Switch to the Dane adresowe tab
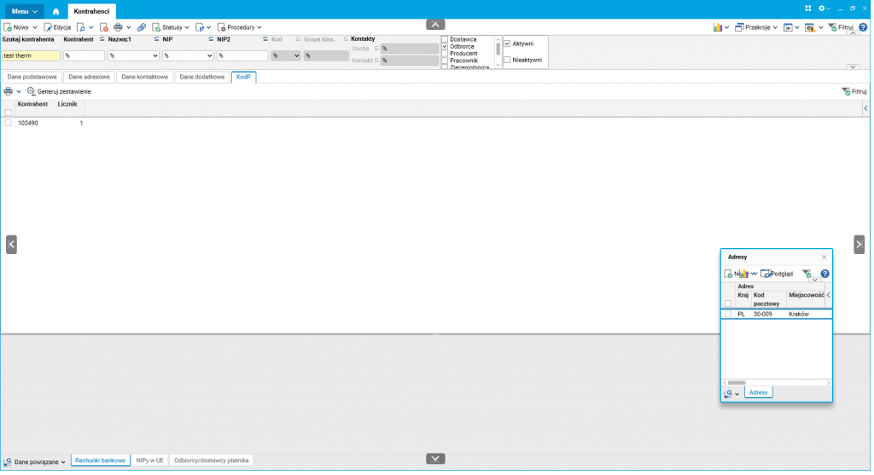The image size is (874, 475). 89,77
